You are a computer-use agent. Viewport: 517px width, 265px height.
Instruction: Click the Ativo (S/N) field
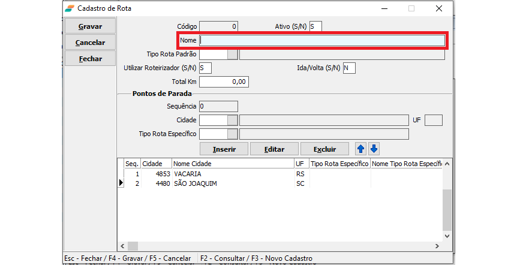pyautogui.click(x=315, y=26)
